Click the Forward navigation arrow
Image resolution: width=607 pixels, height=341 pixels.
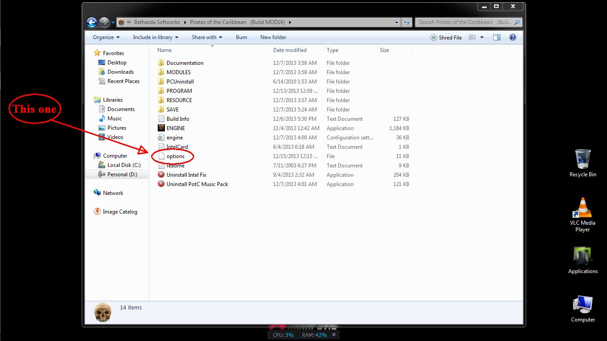[104, 22]
